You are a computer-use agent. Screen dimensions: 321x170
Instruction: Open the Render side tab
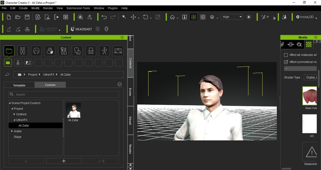click(130, 149)
